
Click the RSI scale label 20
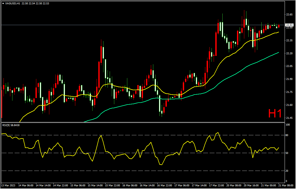point(287,171)
